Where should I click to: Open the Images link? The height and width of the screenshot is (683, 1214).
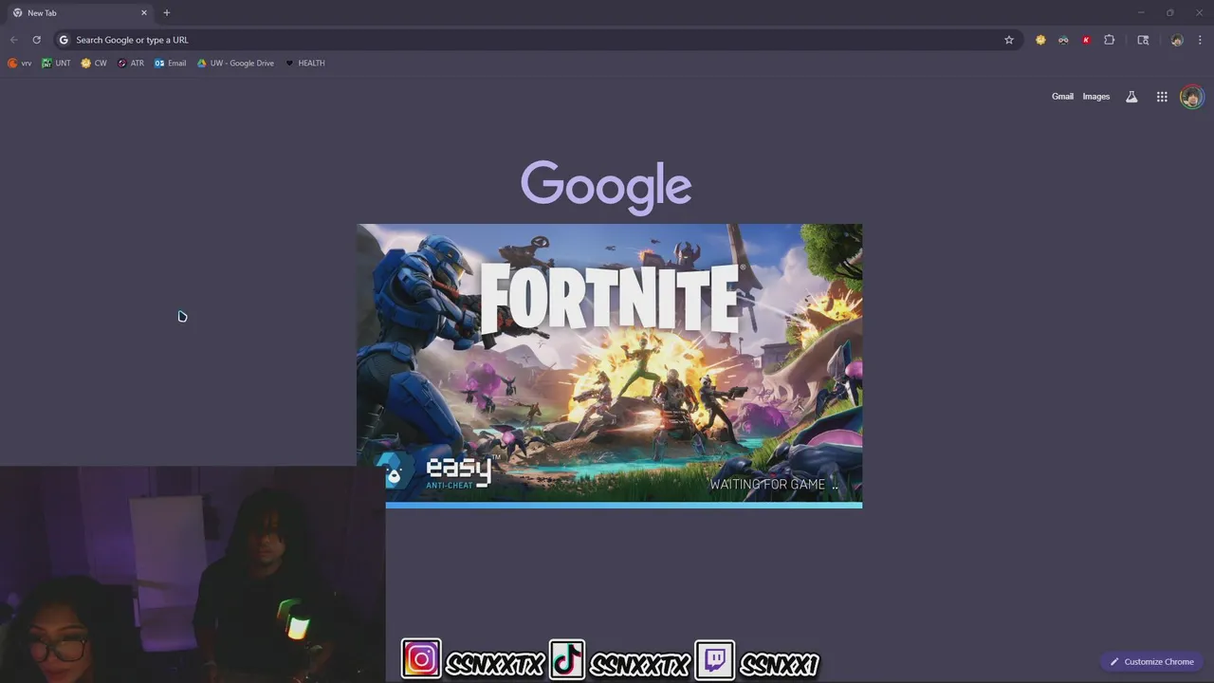pos(1096,97)
